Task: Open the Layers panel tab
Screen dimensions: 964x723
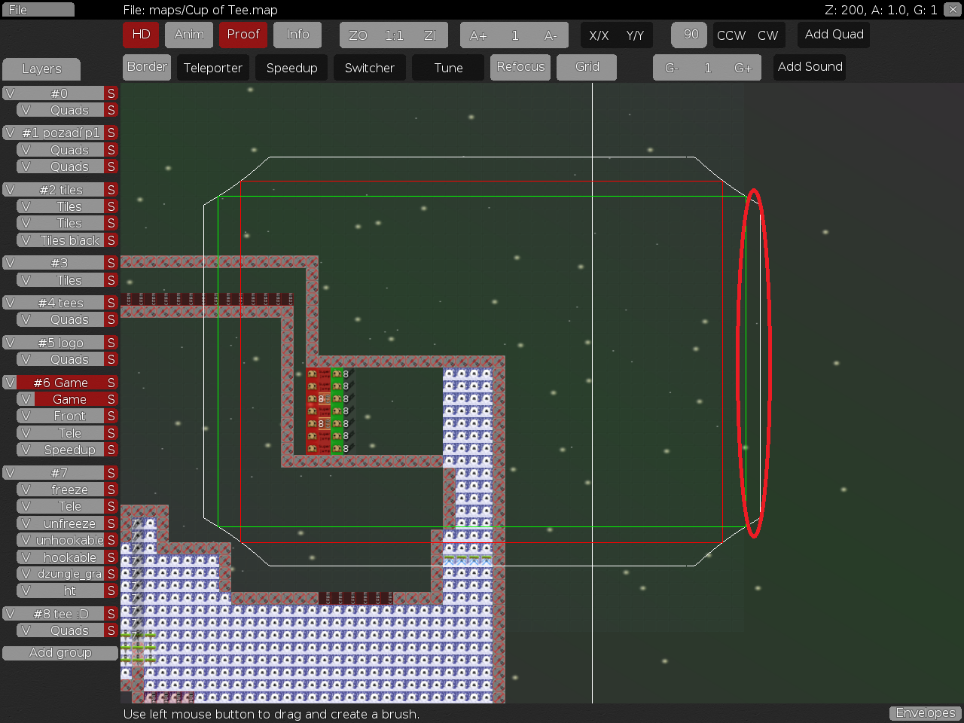Action: pyautogui.click(x=41, y=69)
